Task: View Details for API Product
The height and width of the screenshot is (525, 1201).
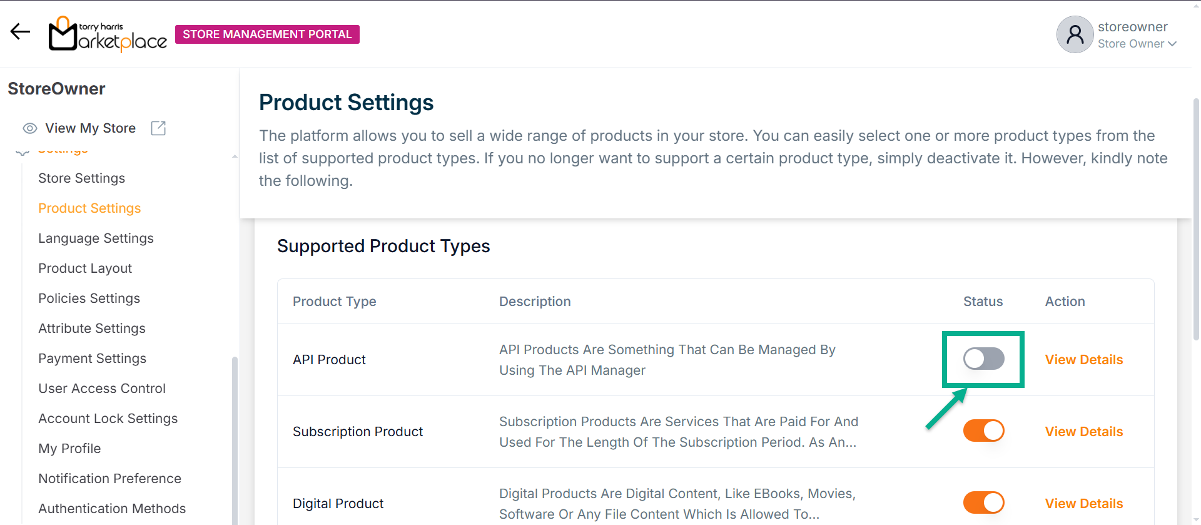Action: coord(1083,360)
